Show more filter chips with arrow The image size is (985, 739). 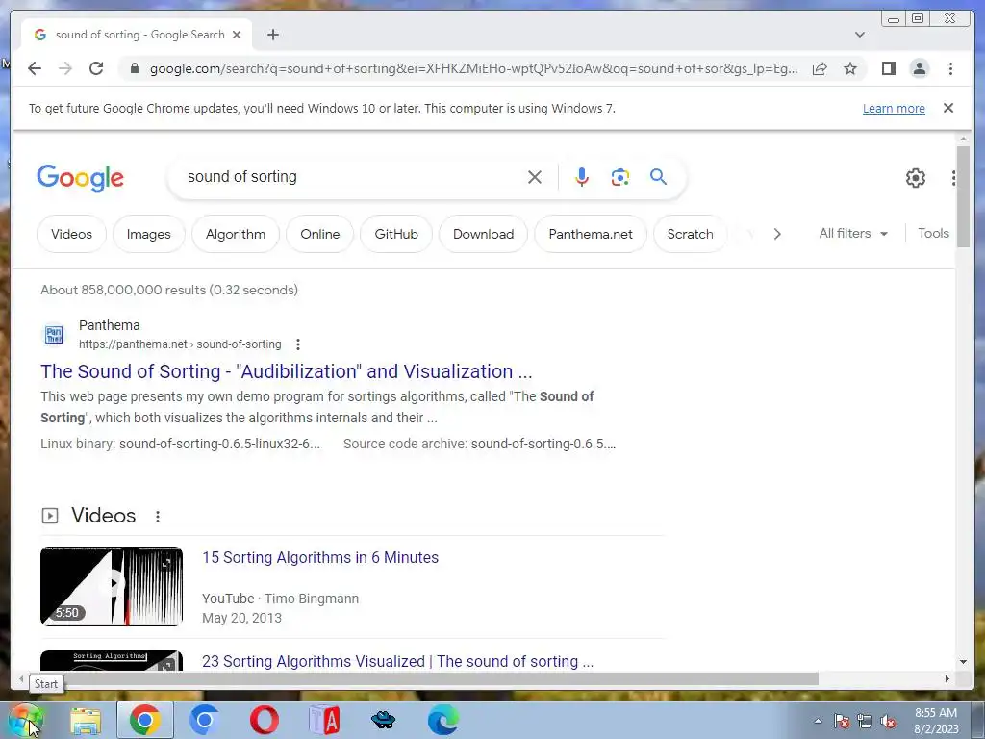coord(777,234)
